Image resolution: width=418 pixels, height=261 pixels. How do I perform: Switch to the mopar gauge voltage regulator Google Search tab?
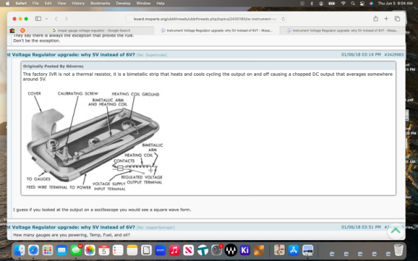click(91, 31)
